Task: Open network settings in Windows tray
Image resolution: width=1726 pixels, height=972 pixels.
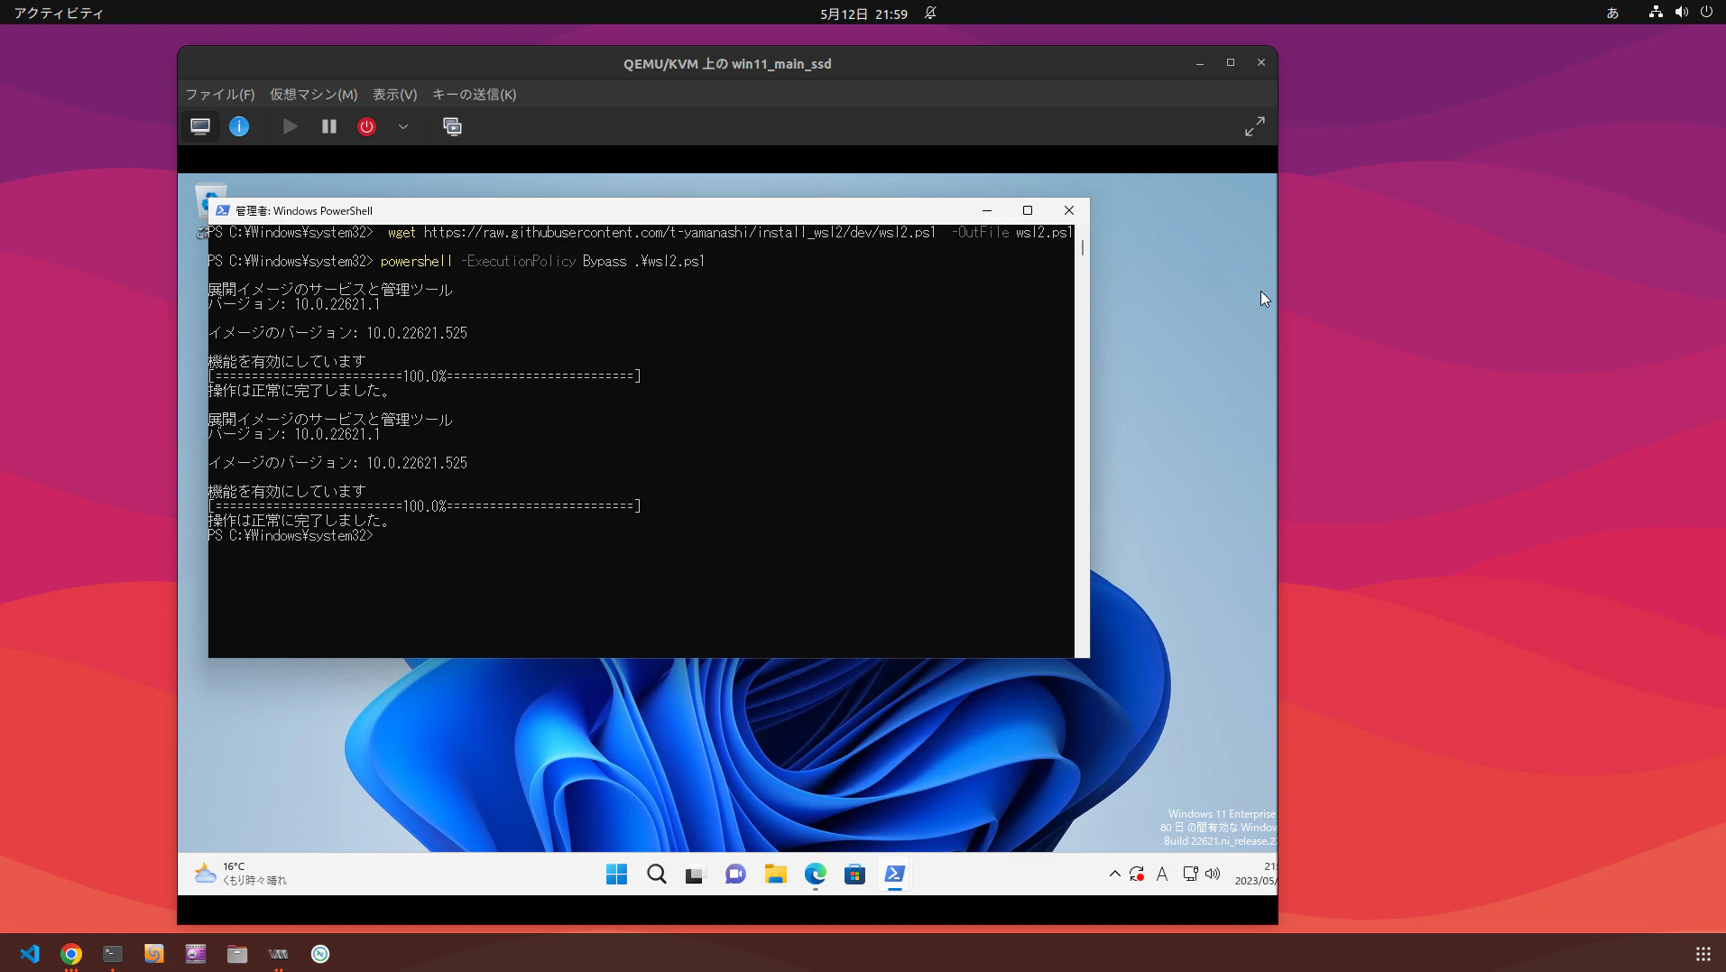Action: (x=1190, y=874)
